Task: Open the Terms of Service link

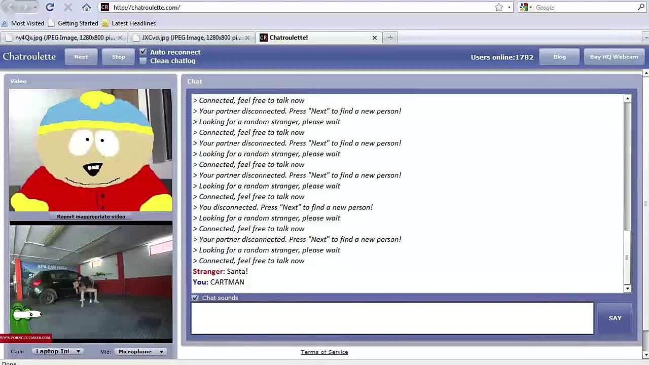Action: pyautogui.click(x=324, y=352)
